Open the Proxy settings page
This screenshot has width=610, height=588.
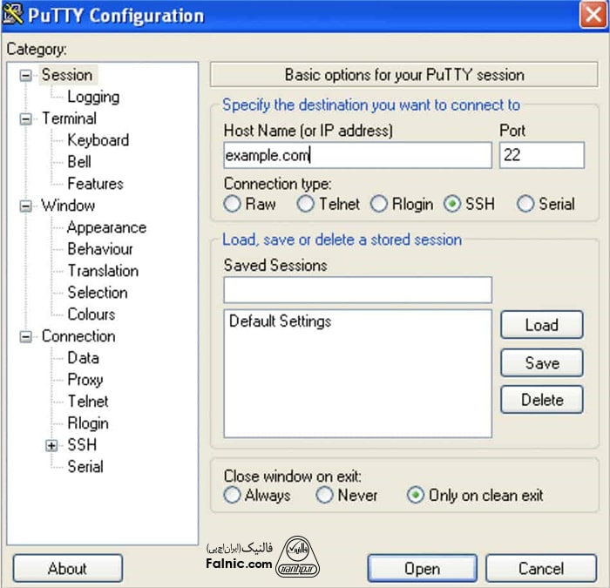[85, 380]
